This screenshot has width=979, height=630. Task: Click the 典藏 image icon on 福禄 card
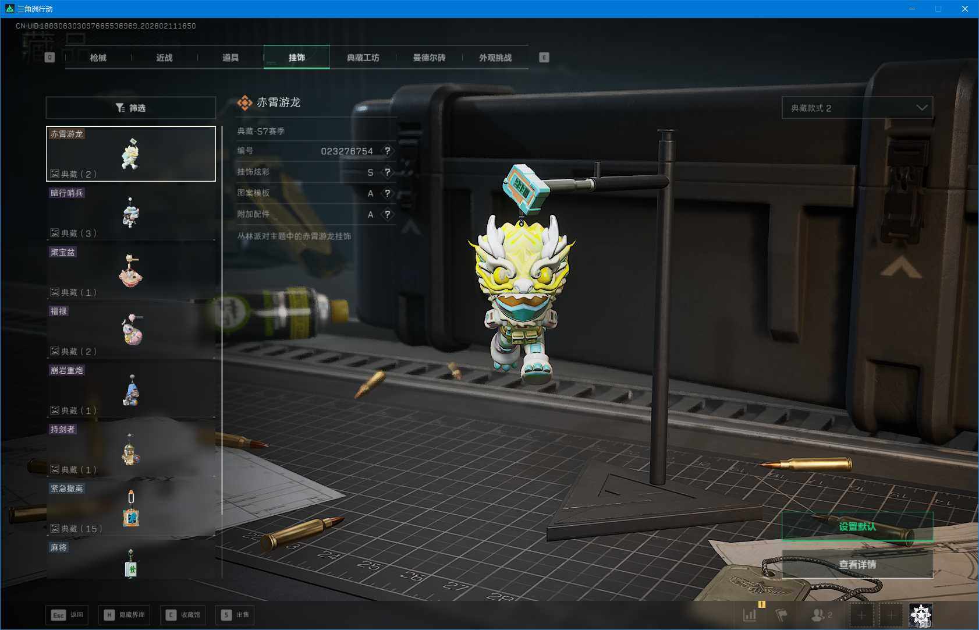click(55, 351)
